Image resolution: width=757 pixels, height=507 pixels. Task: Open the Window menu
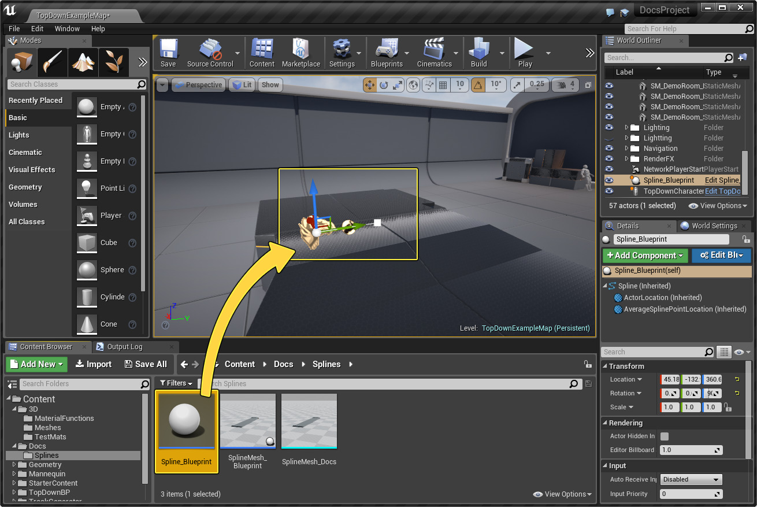67,28
